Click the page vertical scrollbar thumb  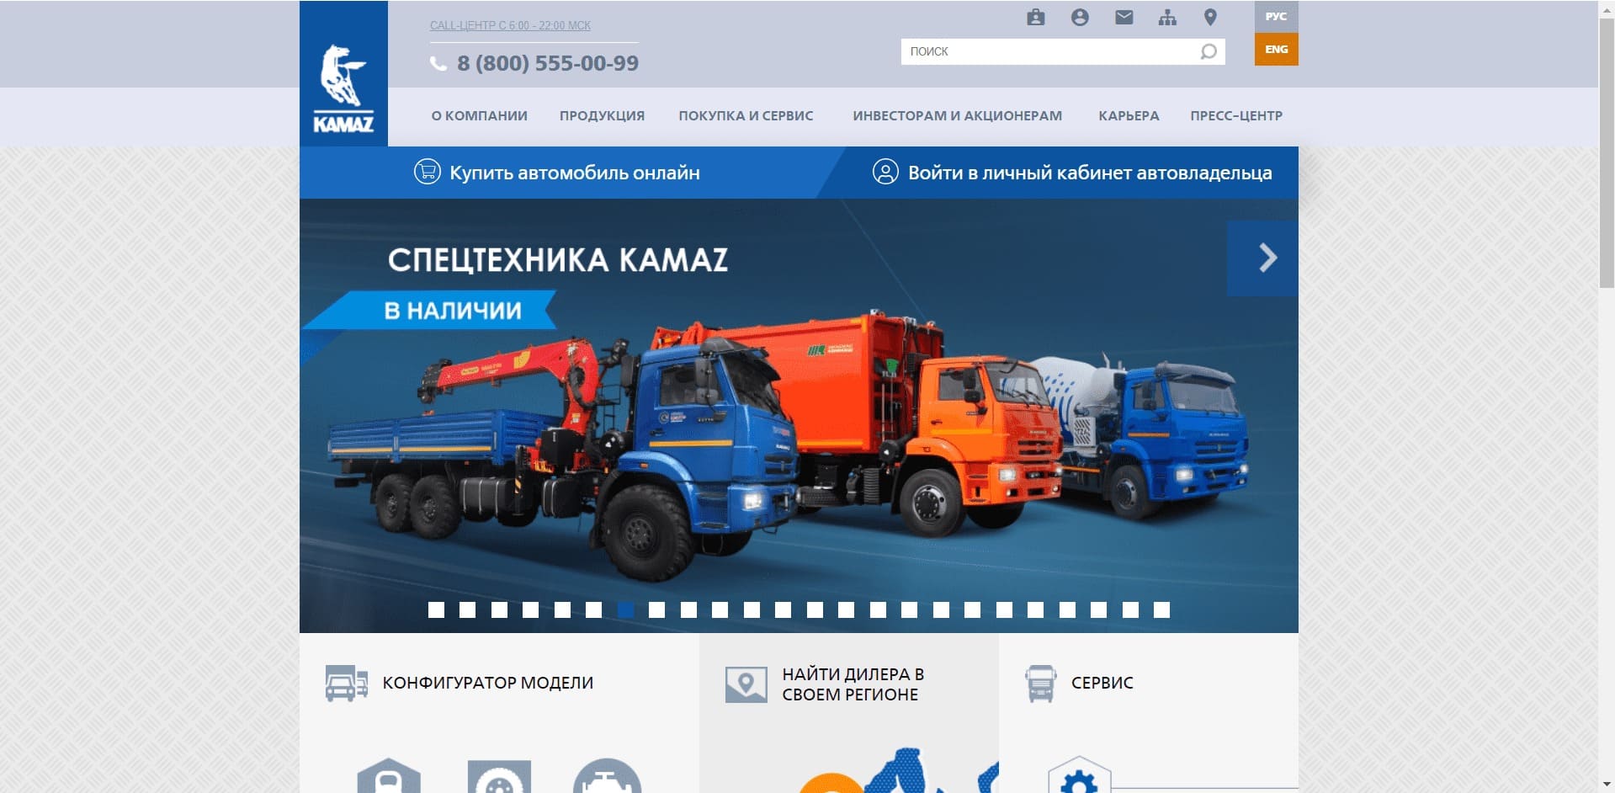[x=1607, y=152]
